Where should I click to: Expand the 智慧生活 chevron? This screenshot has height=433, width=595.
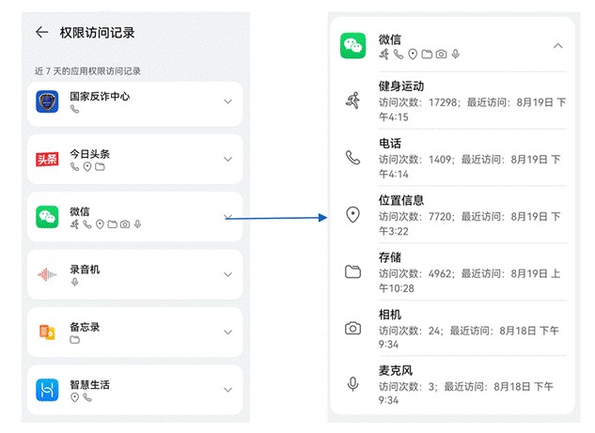point(227,390)
